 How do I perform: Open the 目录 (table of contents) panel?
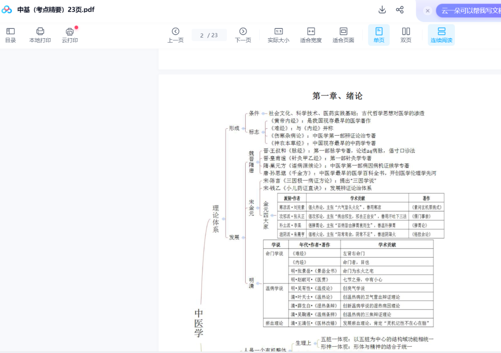(x=11, y=34)
